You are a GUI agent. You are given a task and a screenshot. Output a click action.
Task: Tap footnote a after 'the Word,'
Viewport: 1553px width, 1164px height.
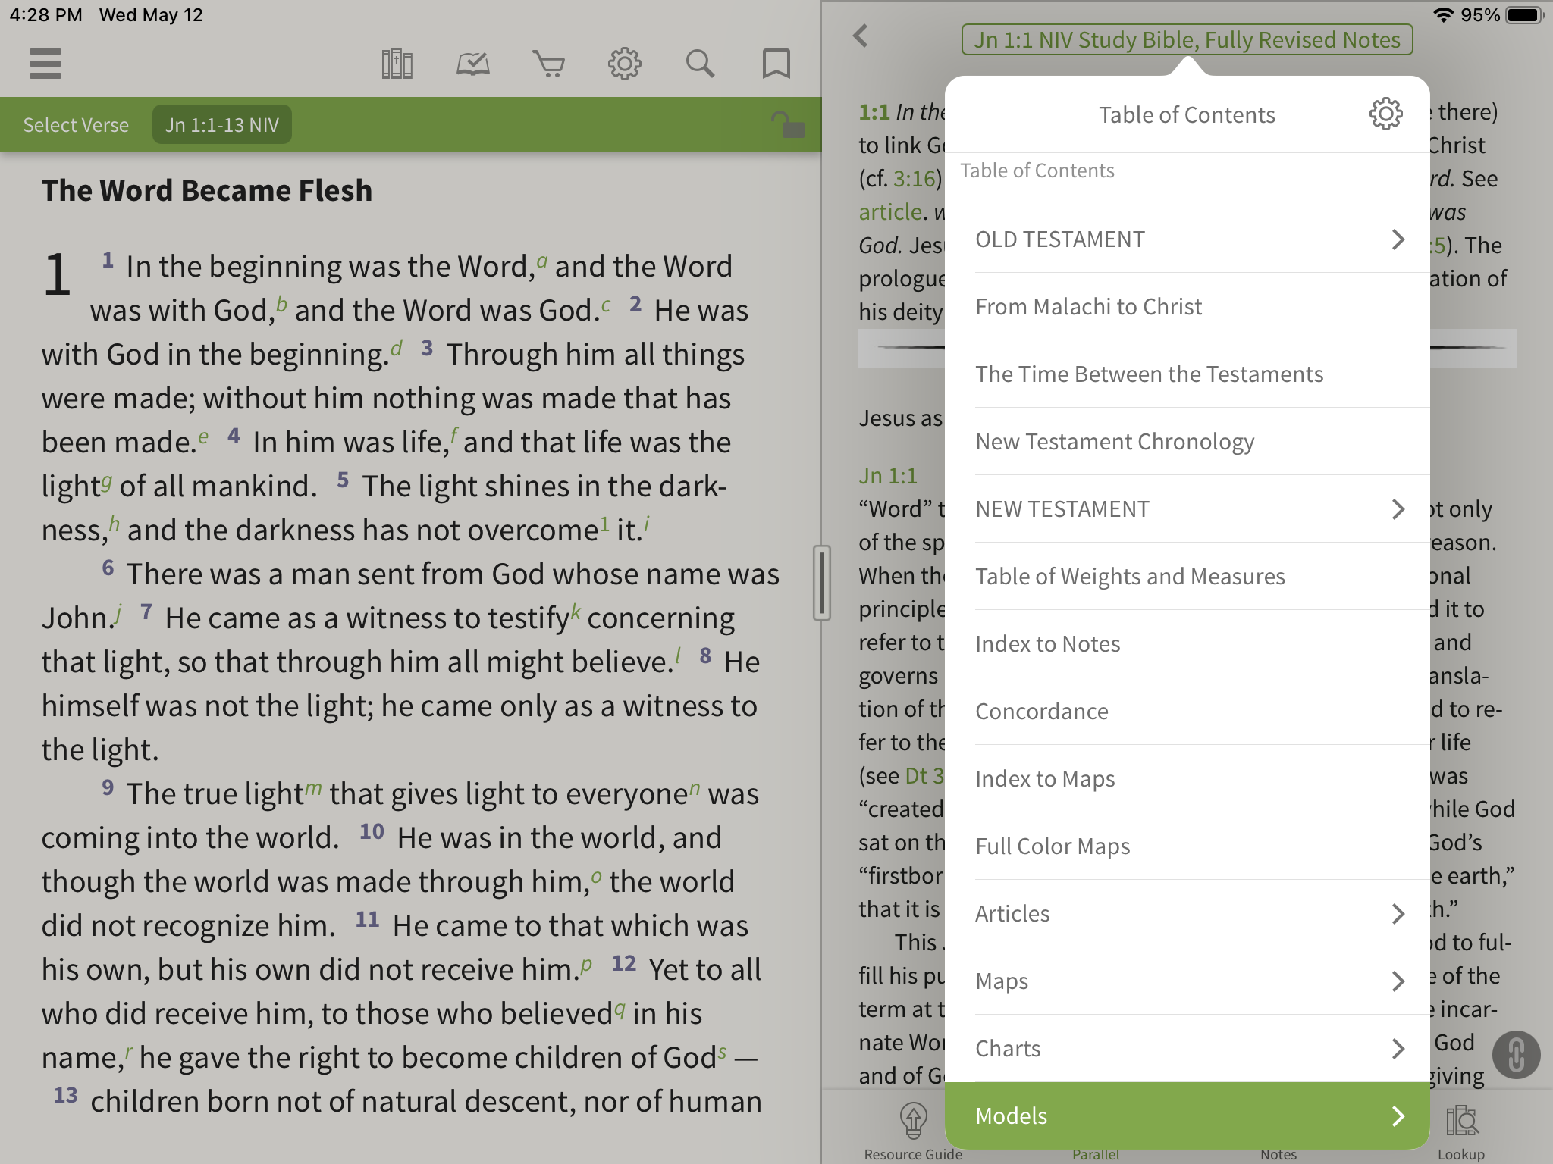(x=542, y=261)
